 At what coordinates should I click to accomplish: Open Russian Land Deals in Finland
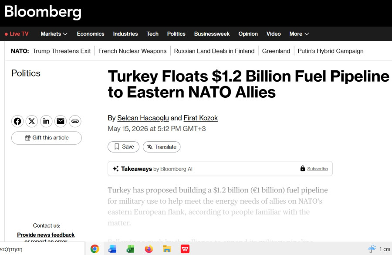point(214,51)
